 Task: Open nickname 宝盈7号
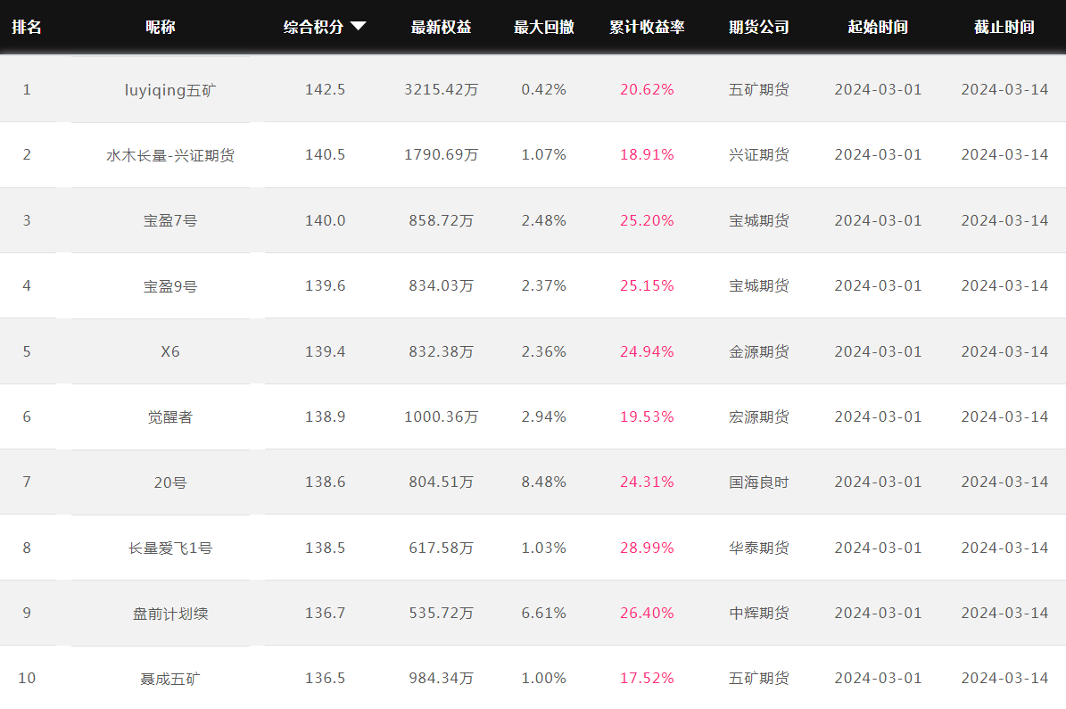pyautogui.click(x=170, y=221)
